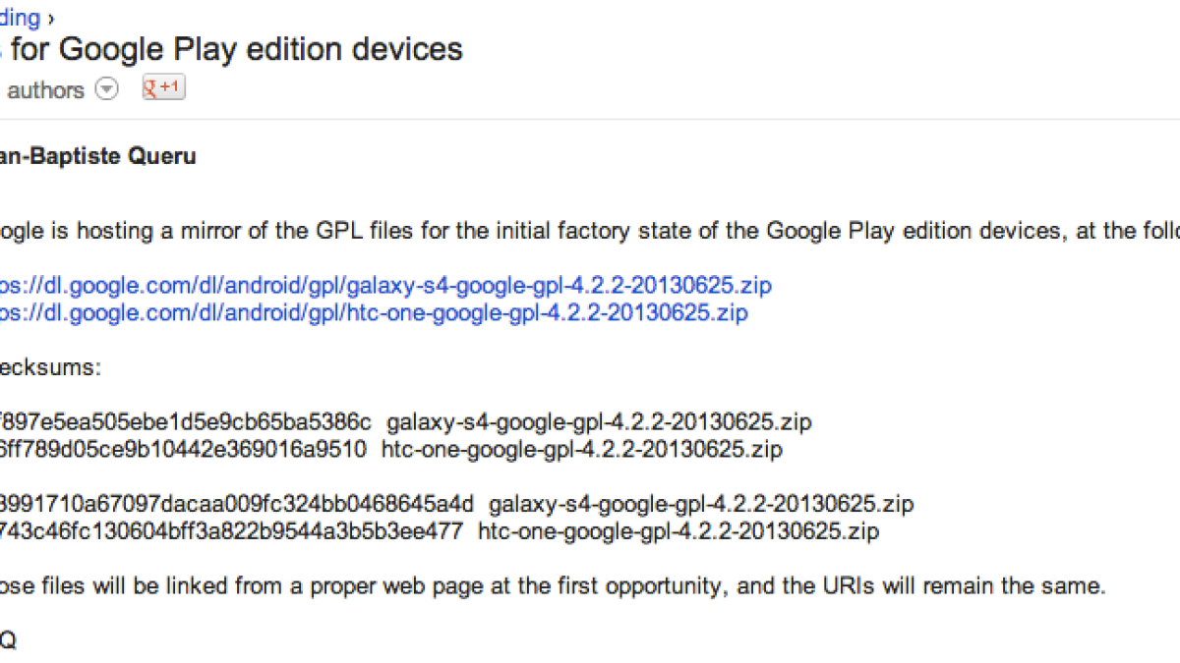Click galaxy-s4 filename beside the 5386c hash

coord(599,422)
